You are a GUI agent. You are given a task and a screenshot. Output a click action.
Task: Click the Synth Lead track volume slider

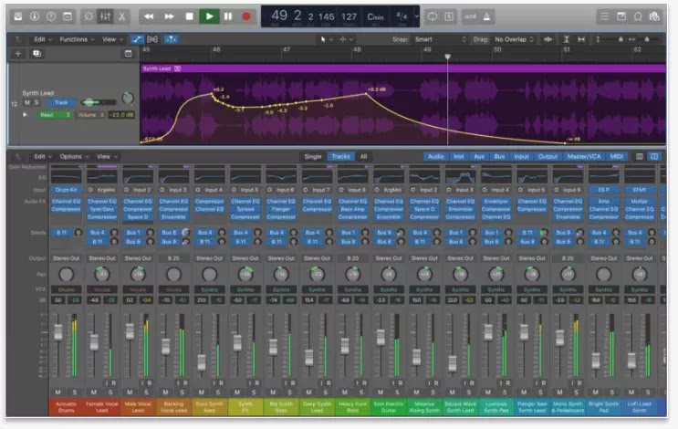(x=99, y=102)
